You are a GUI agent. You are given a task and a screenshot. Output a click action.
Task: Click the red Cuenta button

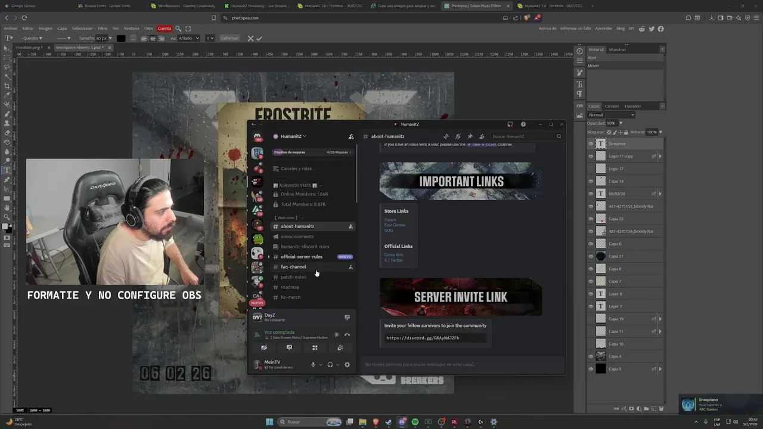click(165, 28)
